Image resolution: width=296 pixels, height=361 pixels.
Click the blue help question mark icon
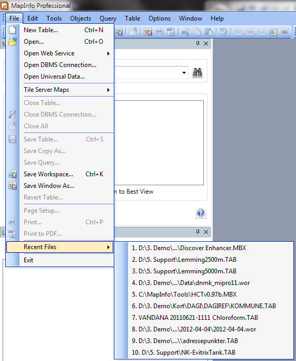(201, 213)
